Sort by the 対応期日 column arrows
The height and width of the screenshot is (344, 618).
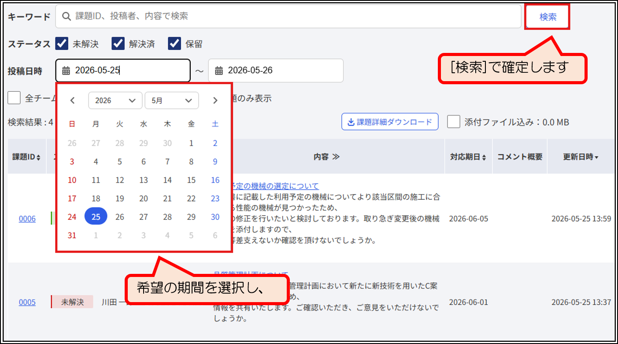tap(484, 157)
